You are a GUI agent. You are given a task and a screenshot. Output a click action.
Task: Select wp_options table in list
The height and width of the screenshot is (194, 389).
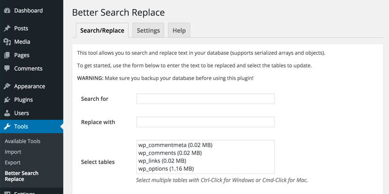coord(166,169)
